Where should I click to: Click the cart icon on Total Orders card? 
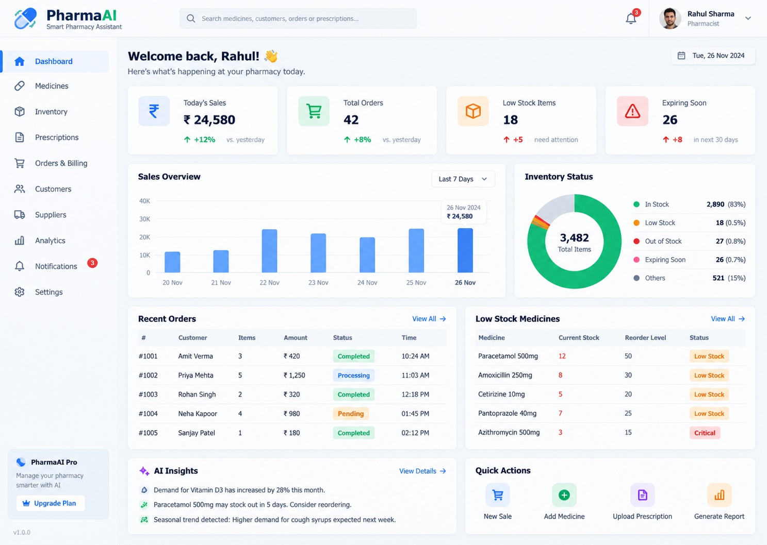pyautogui.click(x=314, y=111)
